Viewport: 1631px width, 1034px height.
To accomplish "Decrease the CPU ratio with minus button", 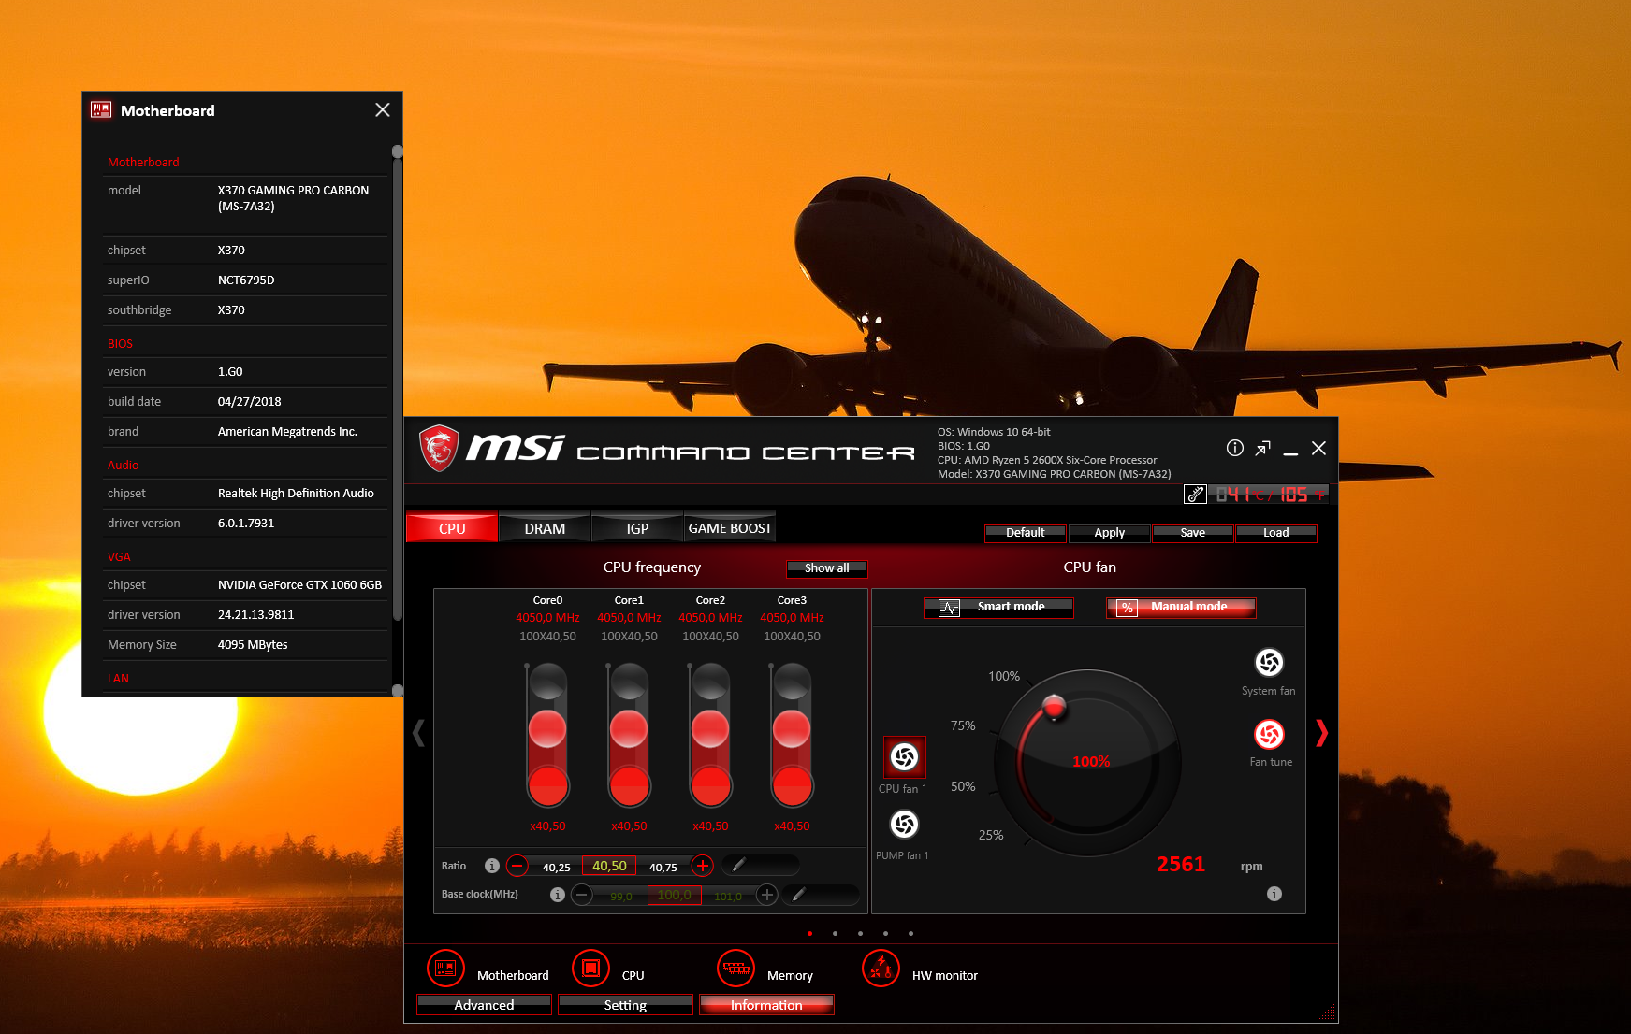I will tap(517, 866).
